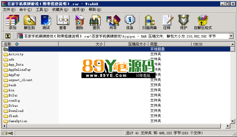The image size is (237, 137).
Task: Click the 本地磁盘 type text
Action: 157,49
